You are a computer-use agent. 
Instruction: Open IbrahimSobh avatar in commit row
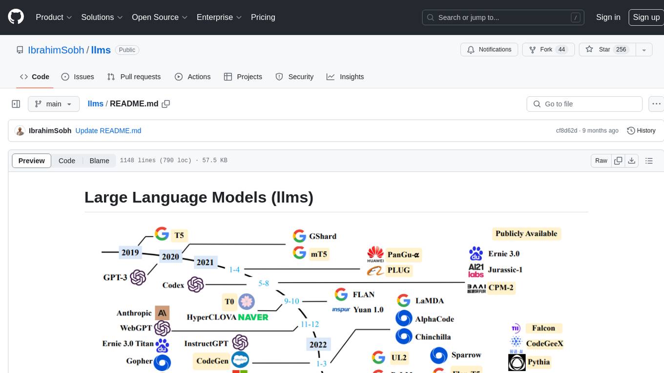tap(20, 131)
